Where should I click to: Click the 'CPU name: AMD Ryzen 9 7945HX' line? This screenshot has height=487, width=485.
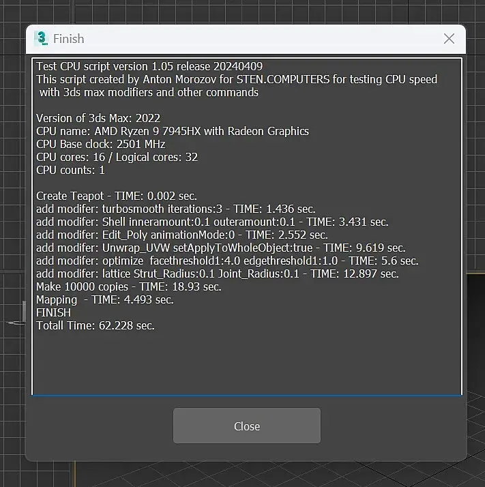[x=173, y=131]
